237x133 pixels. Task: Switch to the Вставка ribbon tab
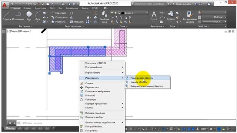tap(27, 8)
